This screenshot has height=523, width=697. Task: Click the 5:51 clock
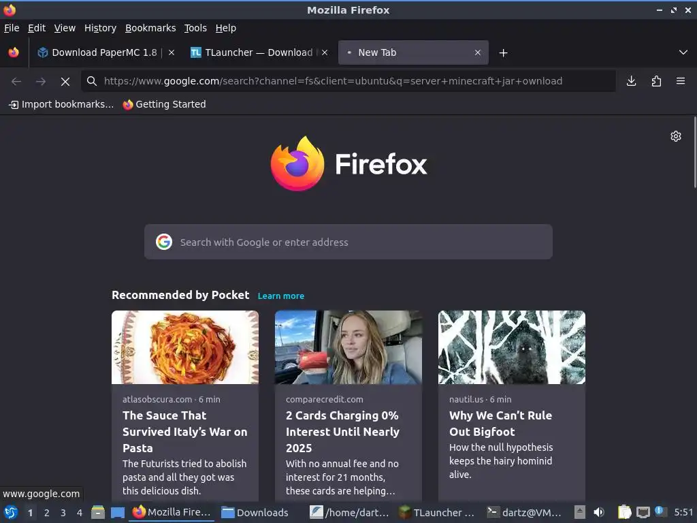[683, 512]
